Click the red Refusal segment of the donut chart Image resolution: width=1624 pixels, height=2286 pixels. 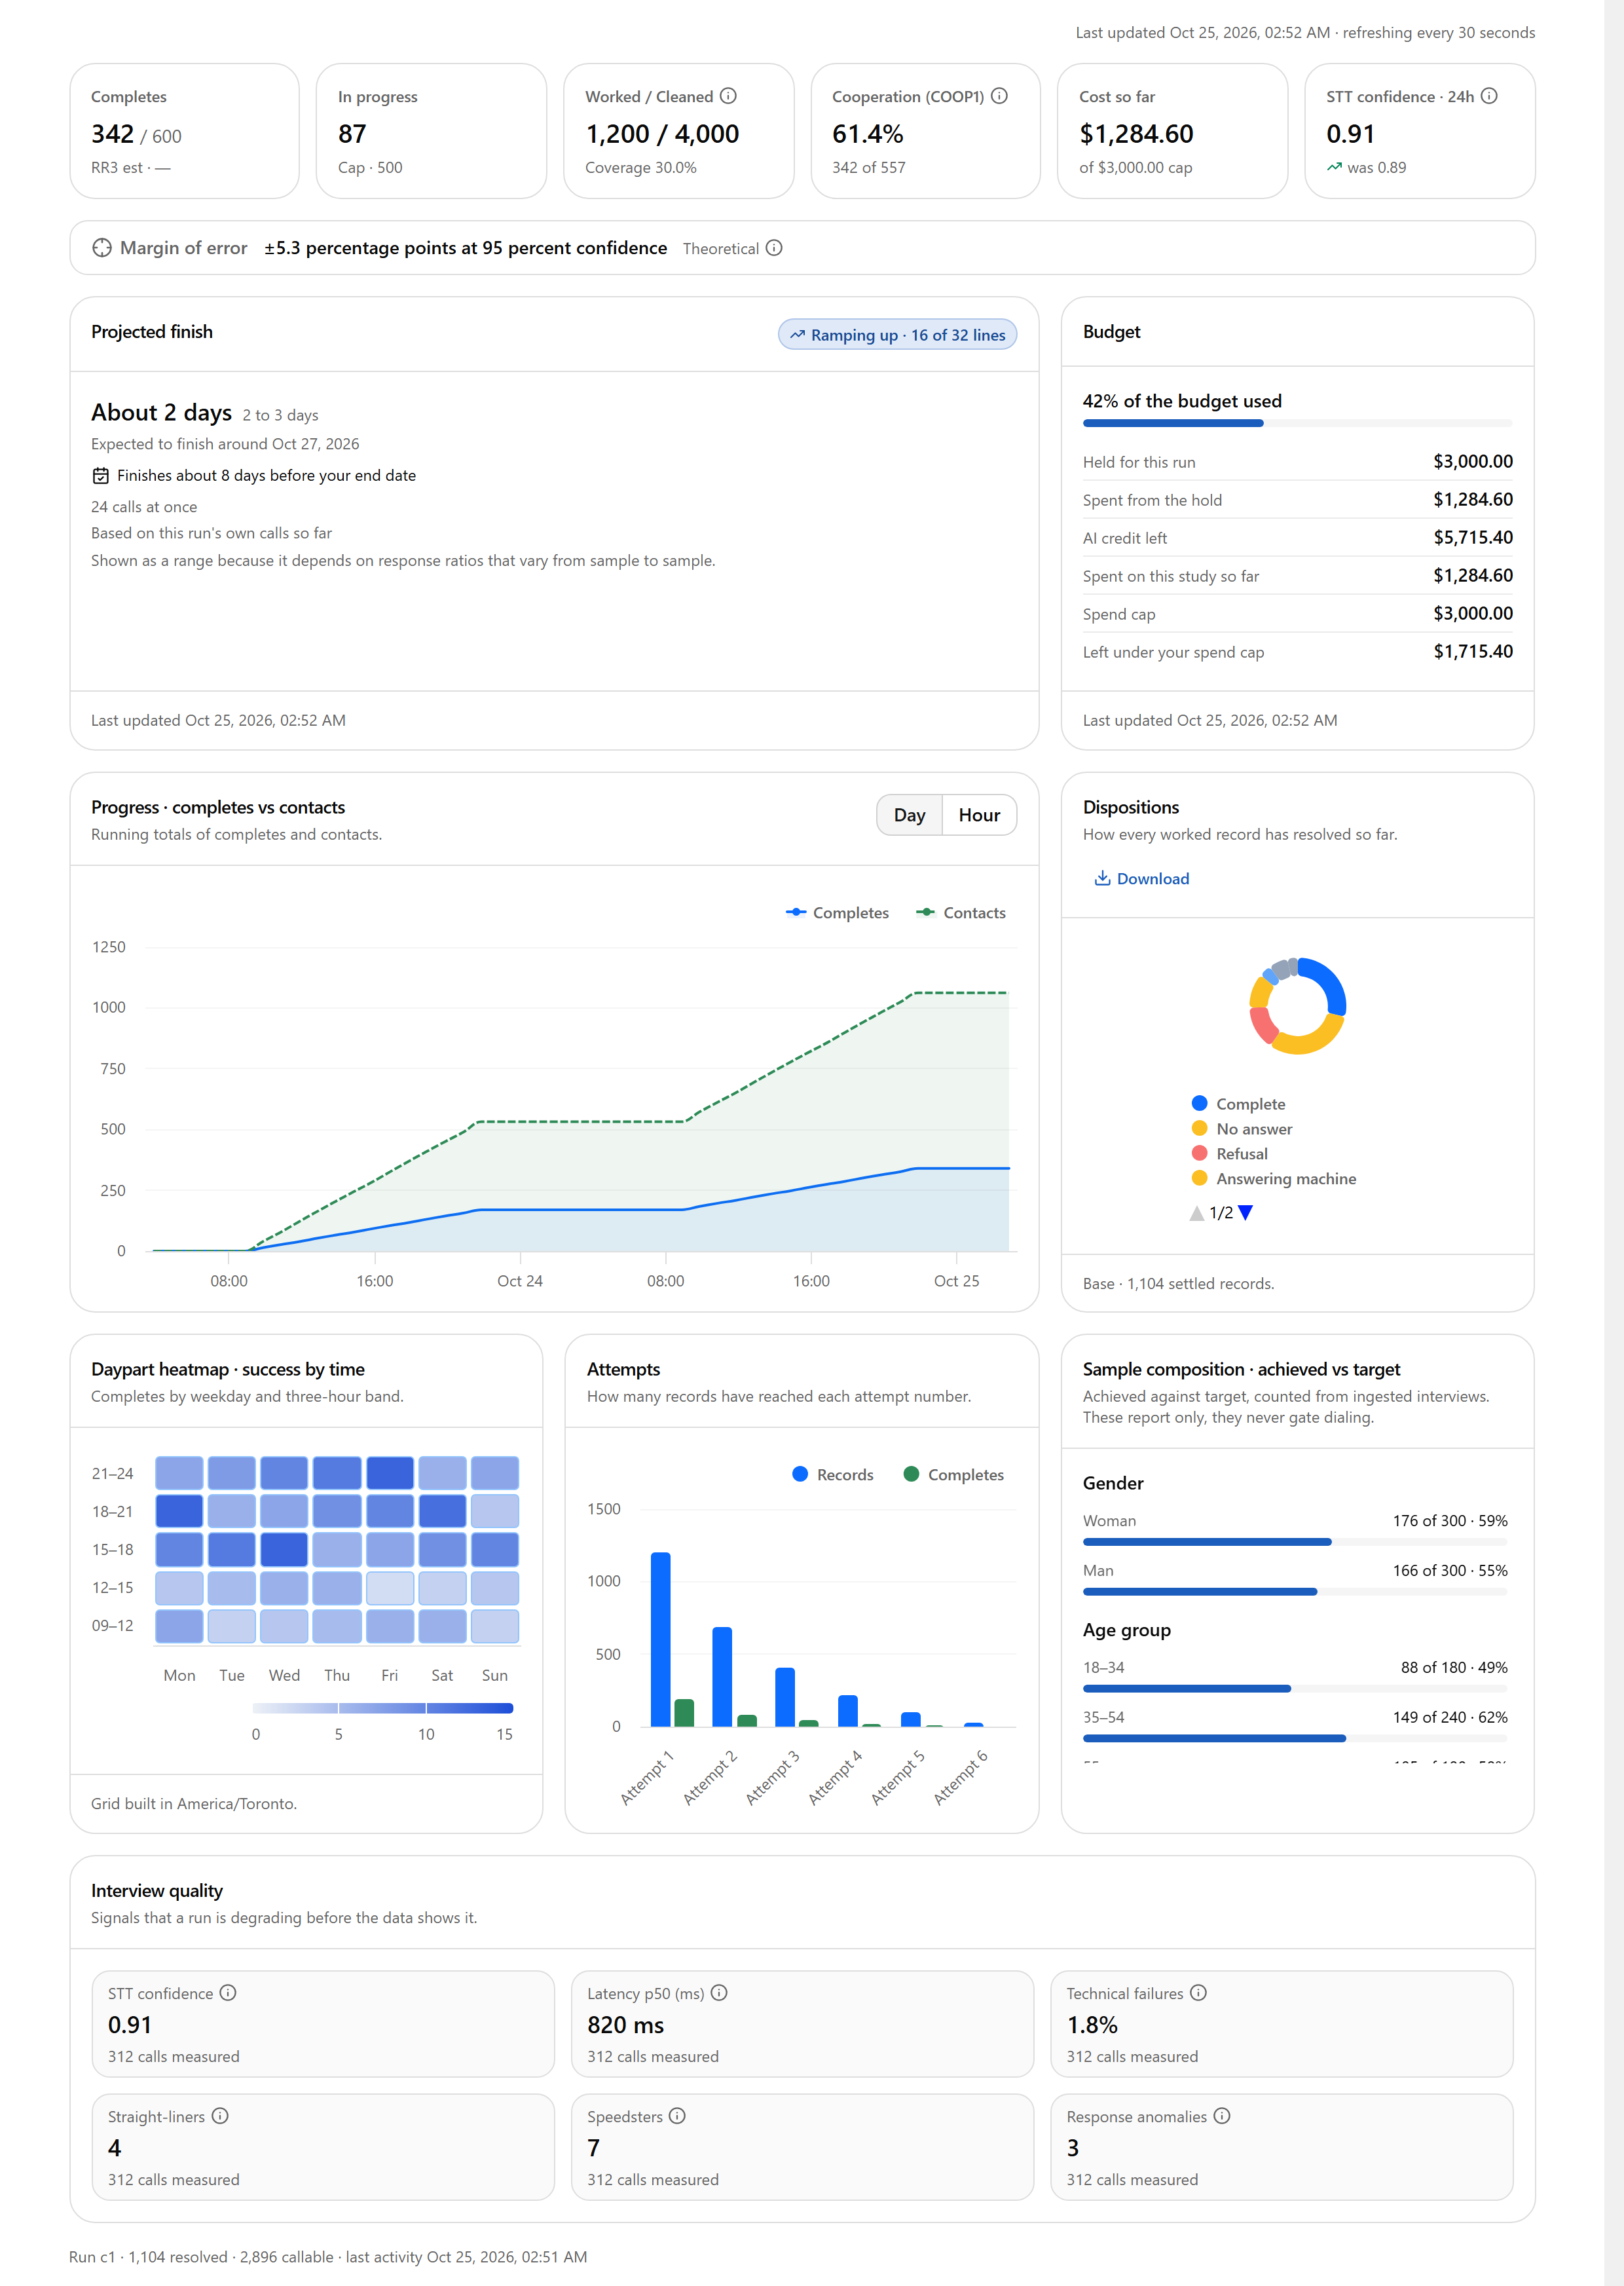(x=1263, y=1026)
